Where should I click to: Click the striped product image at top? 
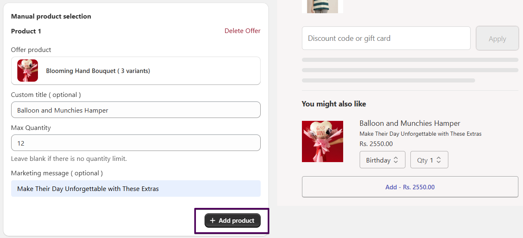(322, 6)
